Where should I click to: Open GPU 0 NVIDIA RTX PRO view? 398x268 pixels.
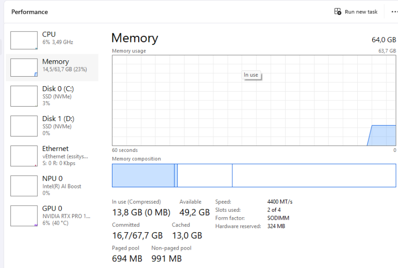click(52, 216)
